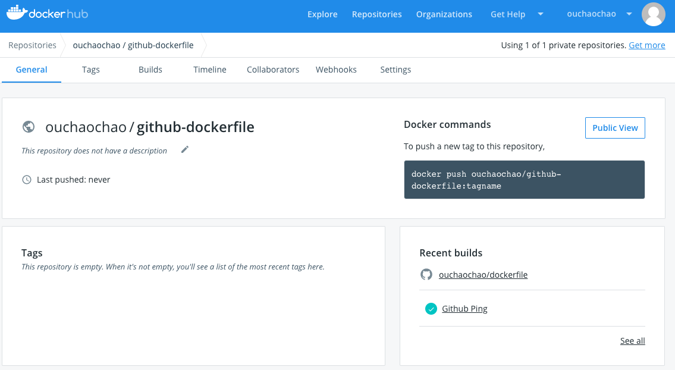This screenshot has height=370, width=675.
Task: Switch to the Webhooks tab
Action: (x=336, y=70)
